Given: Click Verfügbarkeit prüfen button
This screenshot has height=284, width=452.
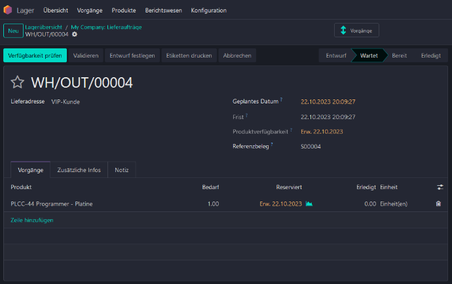Looking at the screenshot, I should point(35,56).
